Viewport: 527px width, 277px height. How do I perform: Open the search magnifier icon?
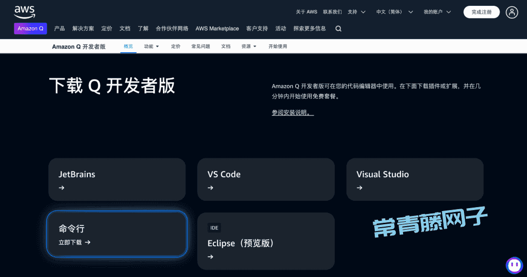click(x=339, y=29)
